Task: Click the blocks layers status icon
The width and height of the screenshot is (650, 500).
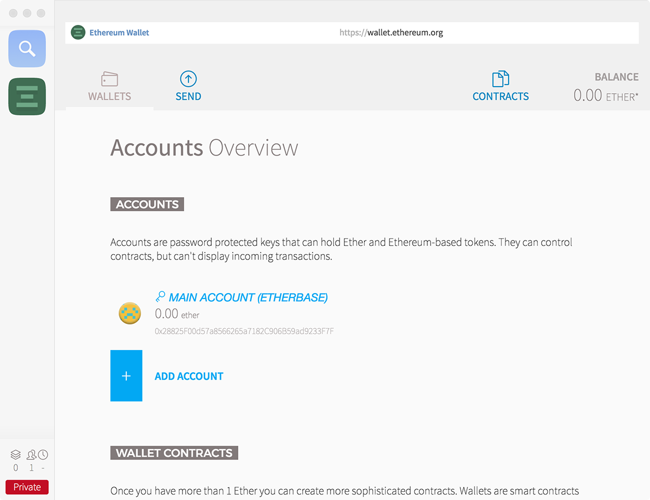Action: click(x=16, y=454)
